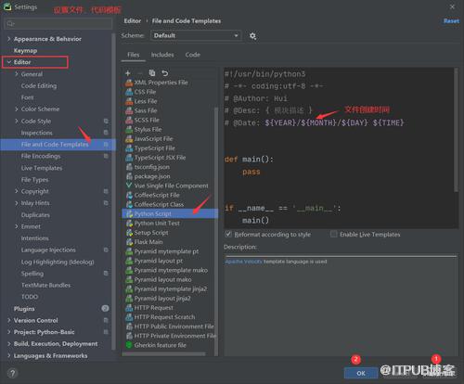The width and height of the screenshot is (464, 384).
Task: Expand the Inlay Hints subsection
Action: click(17, 203)
